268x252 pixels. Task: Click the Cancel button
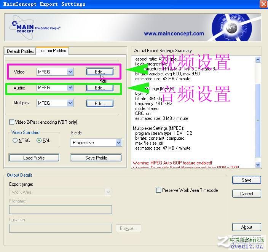246,193
